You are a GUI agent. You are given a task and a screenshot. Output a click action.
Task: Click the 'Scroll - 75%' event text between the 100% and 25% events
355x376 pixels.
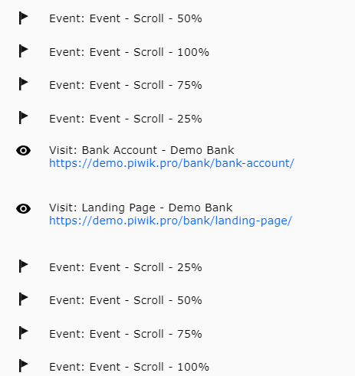168,85
